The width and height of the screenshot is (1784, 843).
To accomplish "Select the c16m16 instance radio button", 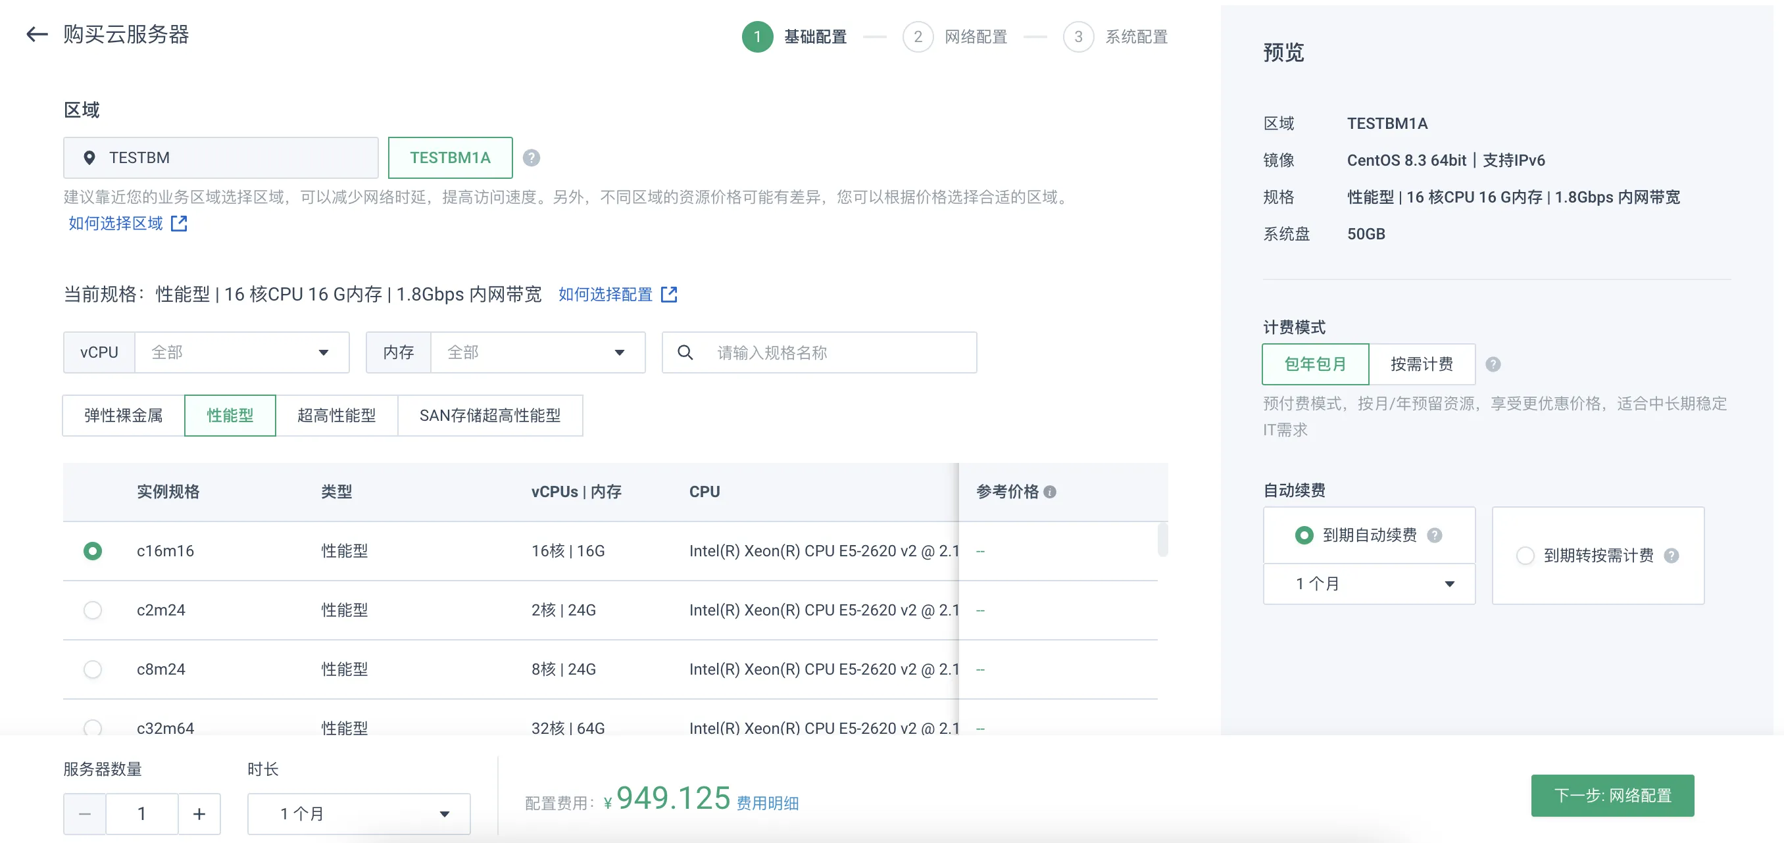I will click(x=92, y=551).
